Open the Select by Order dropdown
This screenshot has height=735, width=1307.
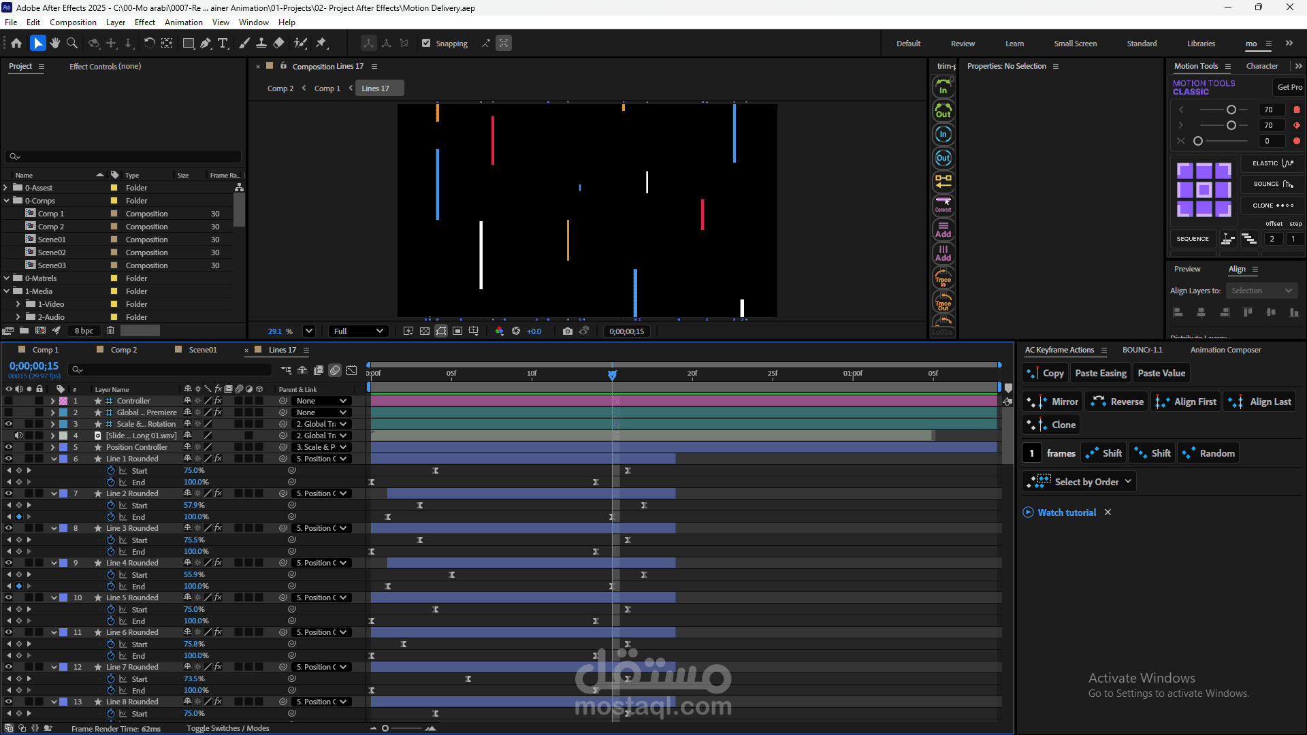point(1079,482)
